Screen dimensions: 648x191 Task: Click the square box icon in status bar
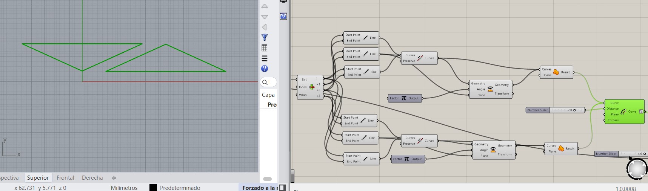[282, 188]
